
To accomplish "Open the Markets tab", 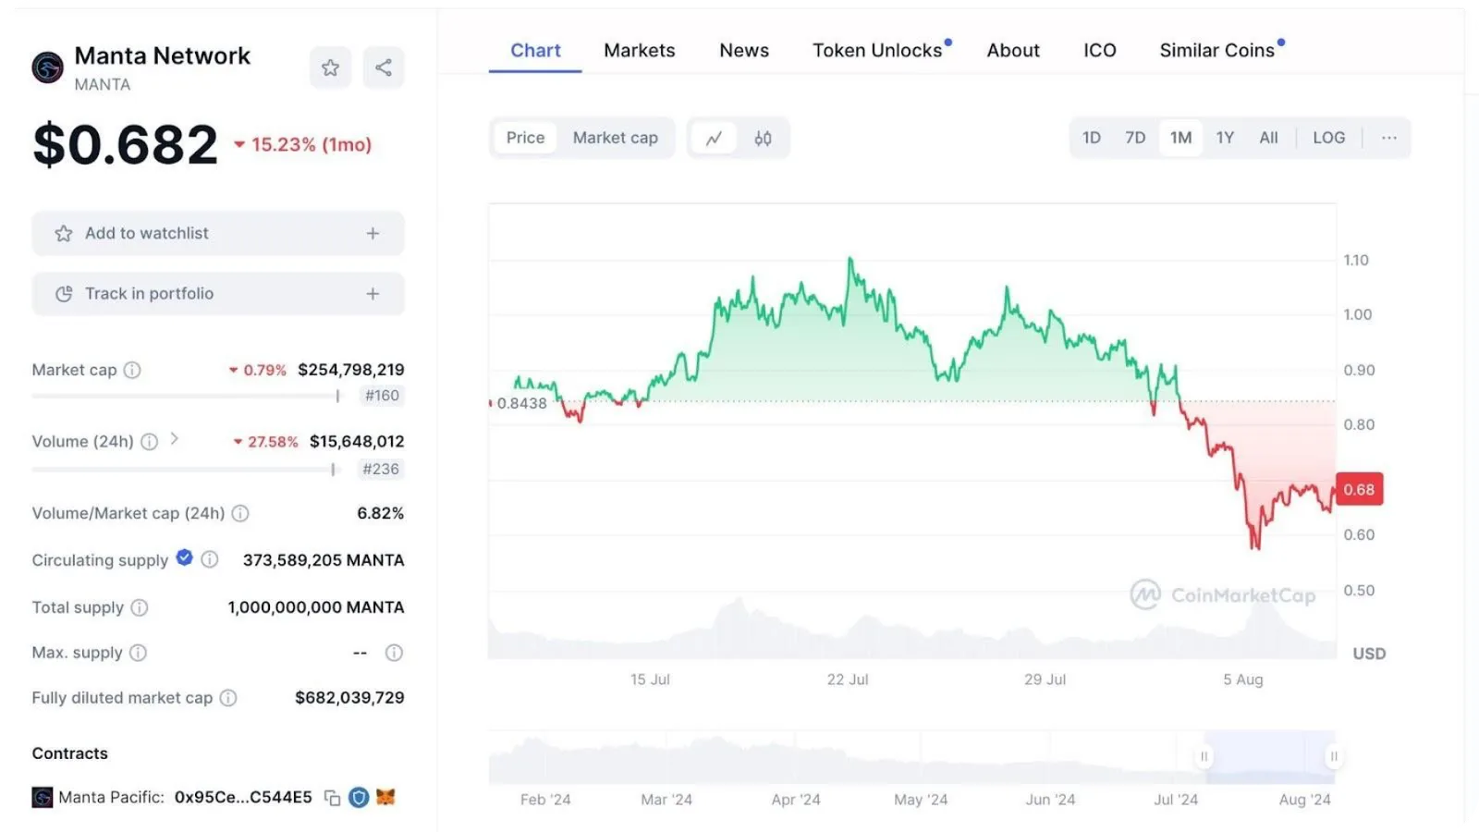I will tap(640, 51).
